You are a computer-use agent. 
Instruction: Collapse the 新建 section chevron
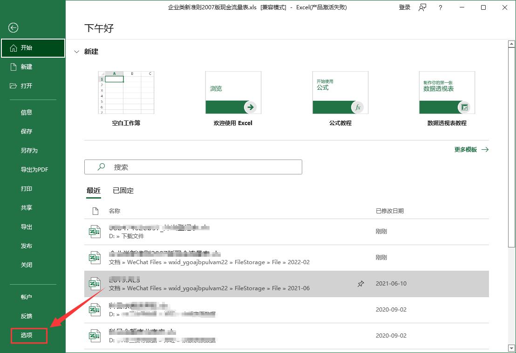pos(76,52)
